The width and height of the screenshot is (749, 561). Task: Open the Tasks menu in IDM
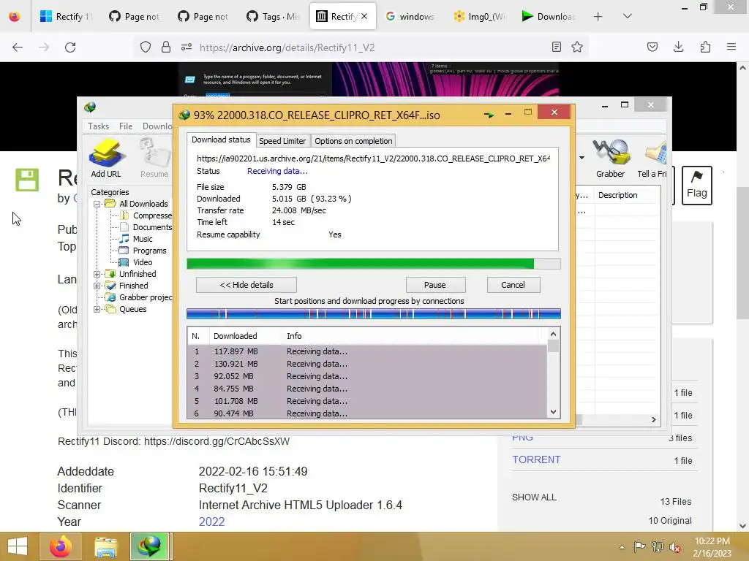tap(99, 126)
